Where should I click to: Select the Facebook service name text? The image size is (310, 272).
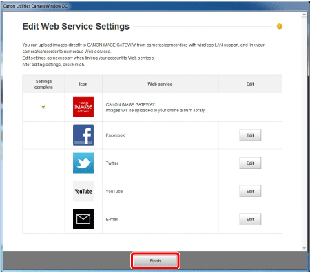pos(115,135)
